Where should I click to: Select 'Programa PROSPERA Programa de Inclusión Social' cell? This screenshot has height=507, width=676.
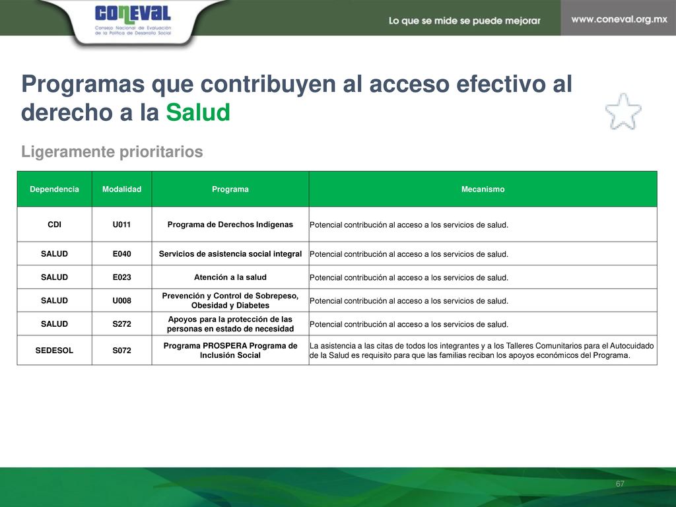230,351
